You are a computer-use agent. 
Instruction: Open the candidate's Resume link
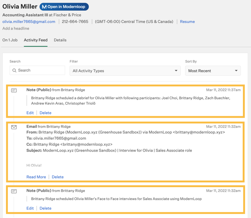point(187,22)
